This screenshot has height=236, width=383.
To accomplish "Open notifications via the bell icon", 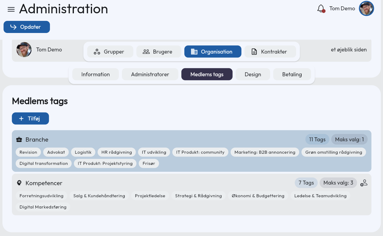I will pyautogui.click(x=321, y=8).
